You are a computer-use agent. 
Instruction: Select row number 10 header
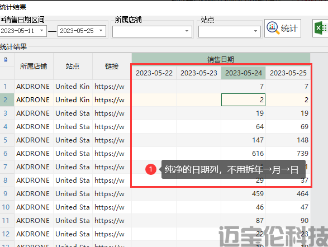pos(6,207)
